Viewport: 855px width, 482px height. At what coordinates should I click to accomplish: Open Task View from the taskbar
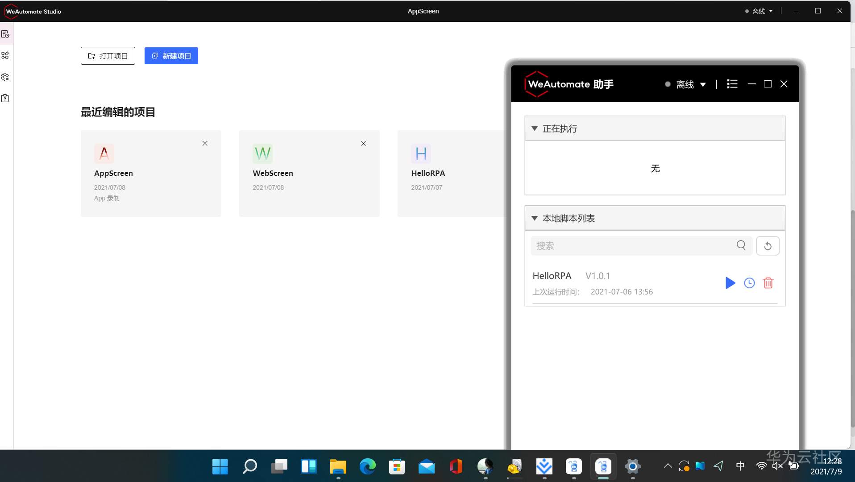279,467
